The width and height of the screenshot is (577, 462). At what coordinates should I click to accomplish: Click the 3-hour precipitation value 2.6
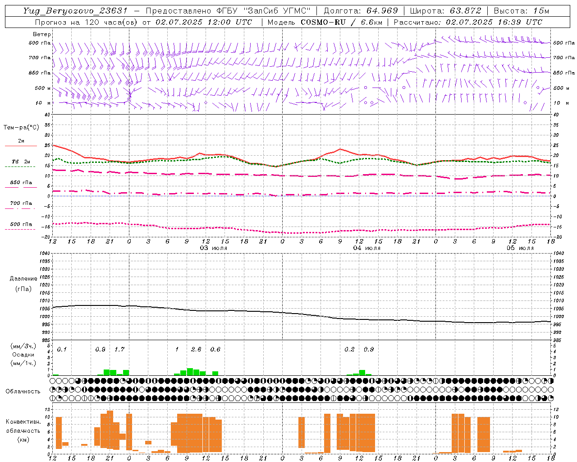(x=196, y=349)
